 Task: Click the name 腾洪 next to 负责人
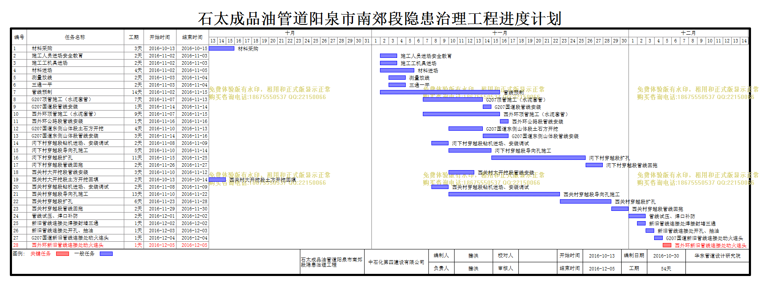tap(473, 268)
